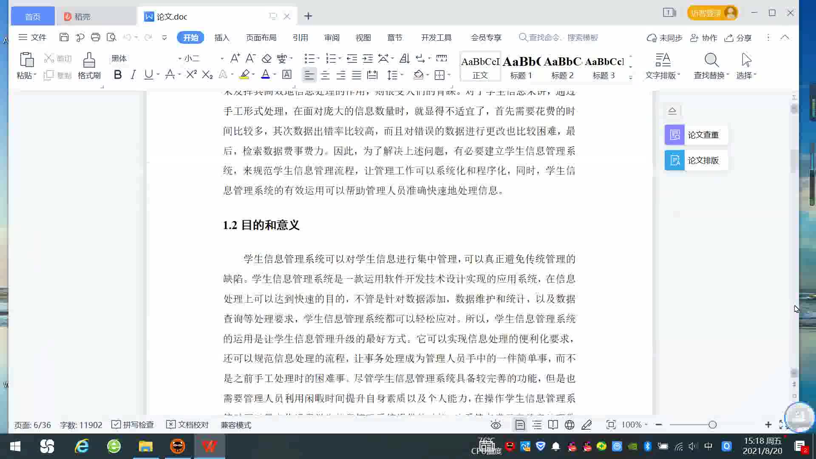Click the zoom slider handle in status bar
Viewport: 816px width, 459px height.
pos(713,425)
